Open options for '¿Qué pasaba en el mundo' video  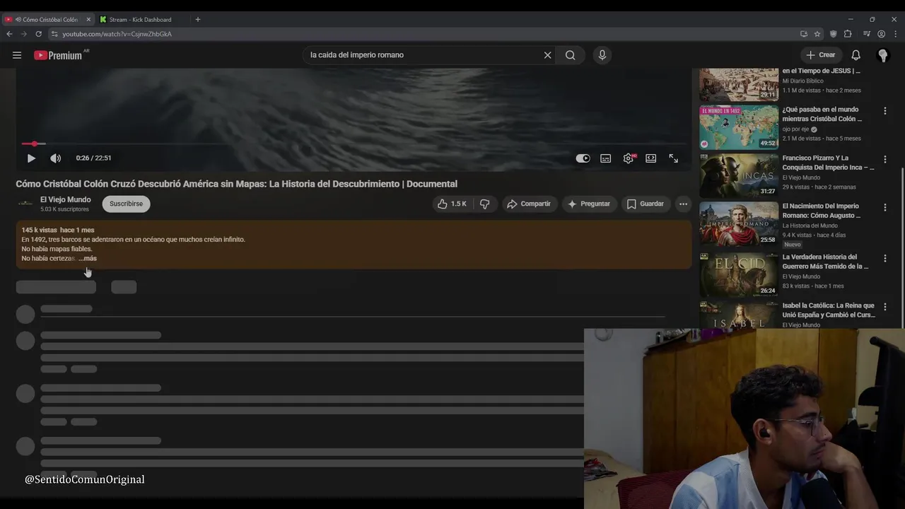point(884,111)
